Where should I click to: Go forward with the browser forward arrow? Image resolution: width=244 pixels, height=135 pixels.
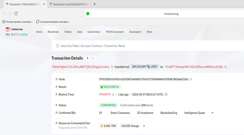(10, 14)
